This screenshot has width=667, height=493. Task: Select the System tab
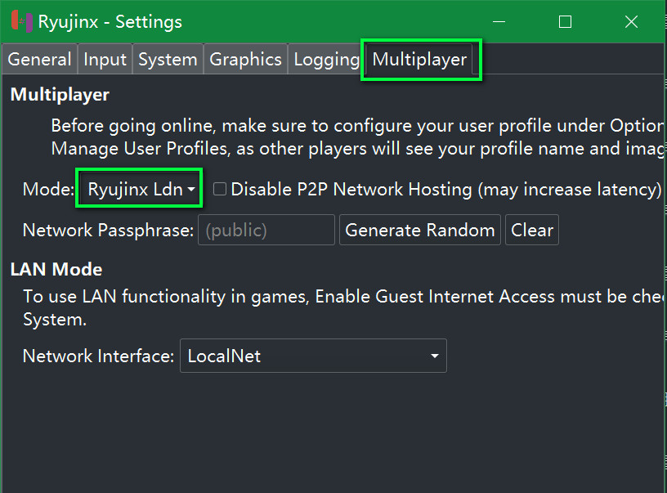click(x=168, y=59)
